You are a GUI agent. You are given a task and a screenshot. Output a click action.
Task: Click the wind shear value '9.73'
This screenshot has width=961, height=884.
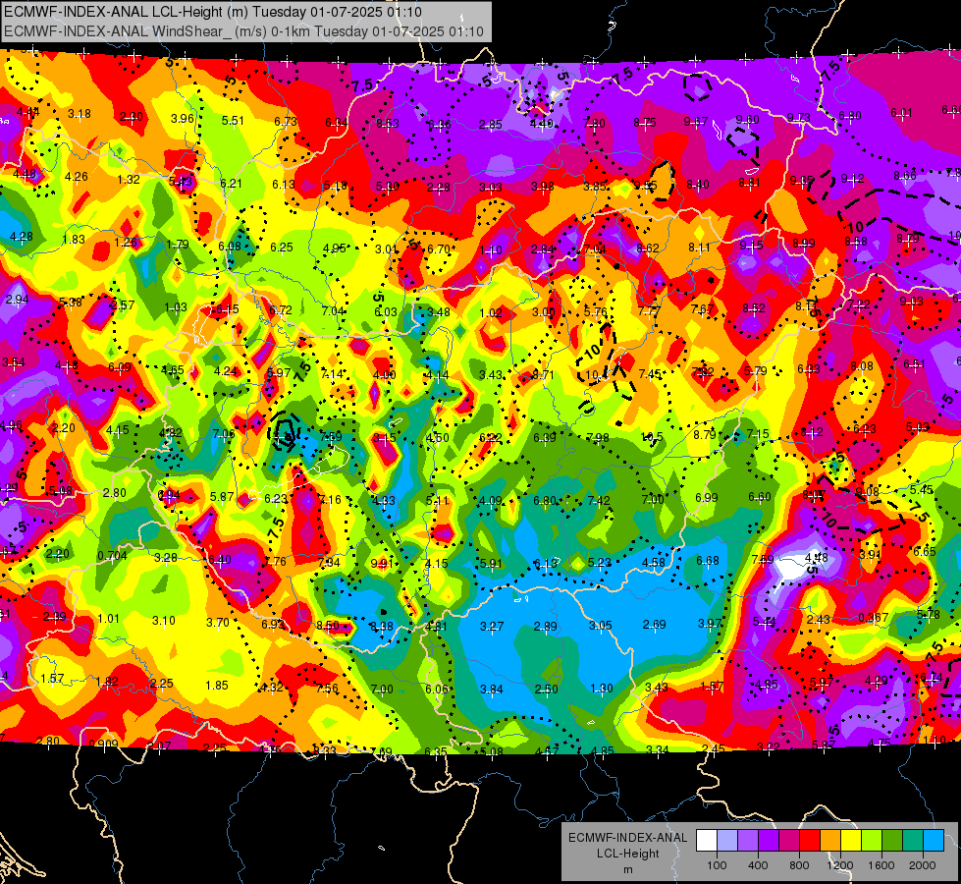(799, 117)
